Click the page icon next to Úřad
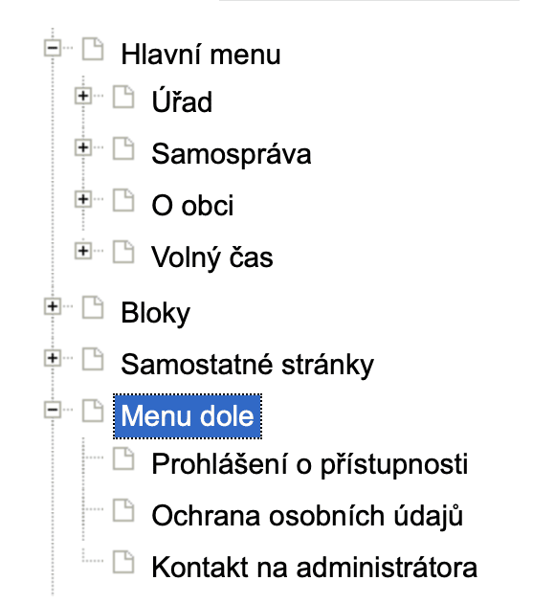 click(x=123, y=97)
